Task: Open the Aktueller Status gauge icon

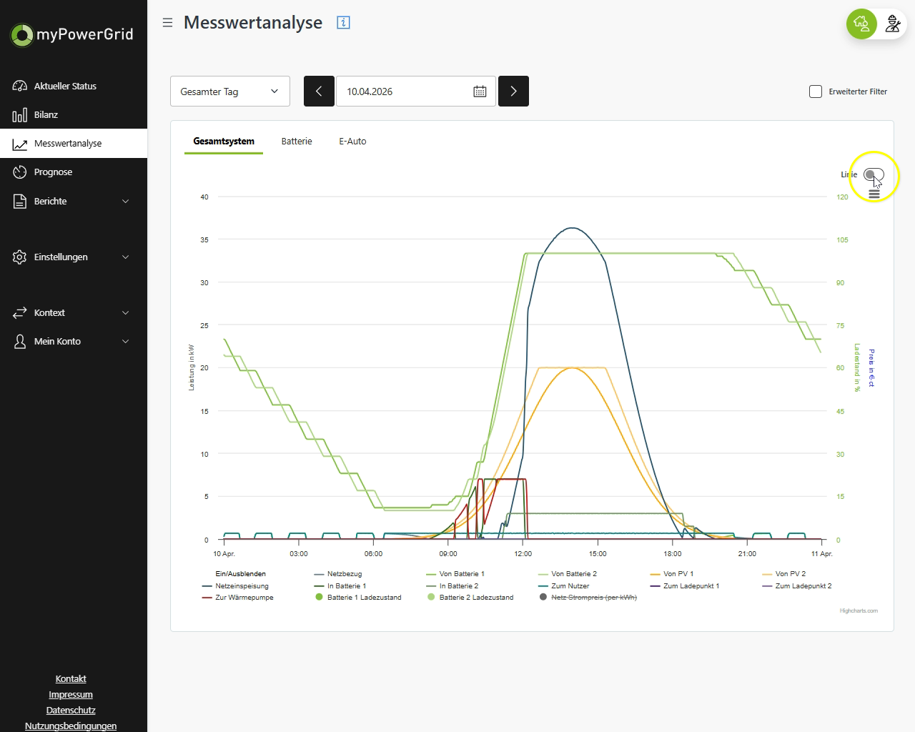Action: tap(20, 86)
